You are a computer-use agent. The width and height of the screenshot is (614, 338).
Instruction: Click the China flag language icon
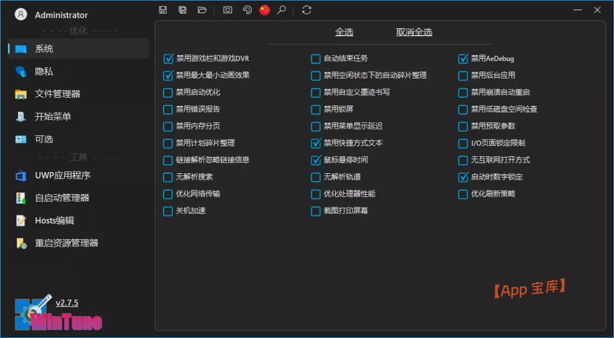[264, 10]
